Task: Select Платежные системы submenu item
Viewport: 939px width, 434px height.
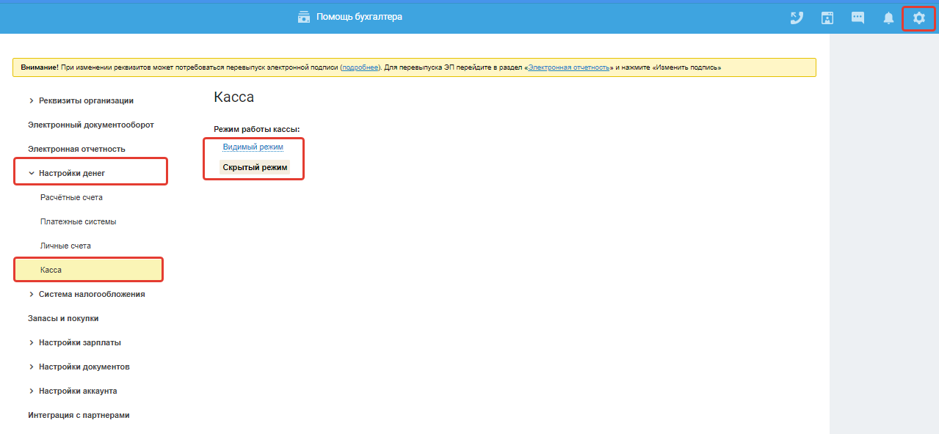Action: (78, 221)
